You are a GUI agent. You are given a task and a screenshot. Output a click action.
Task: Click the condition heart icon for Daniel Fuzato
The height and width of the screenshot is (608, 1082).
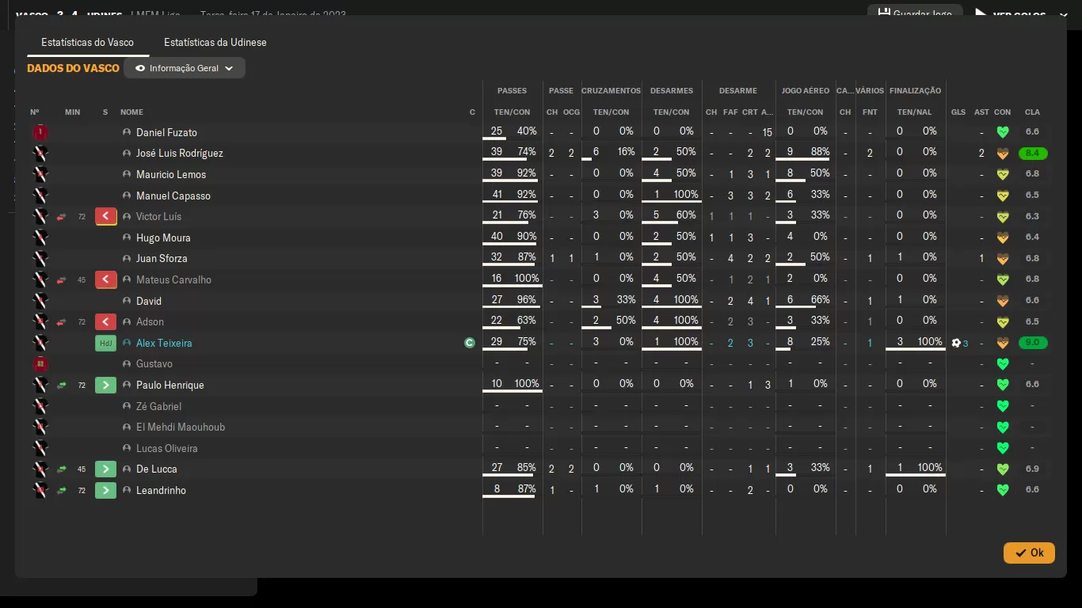(x=1002, y=132)
